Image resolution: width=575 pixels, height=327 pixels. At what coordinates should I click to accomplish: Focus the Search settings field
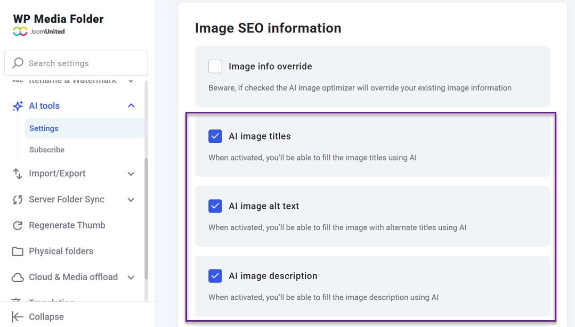coord(76,63)
